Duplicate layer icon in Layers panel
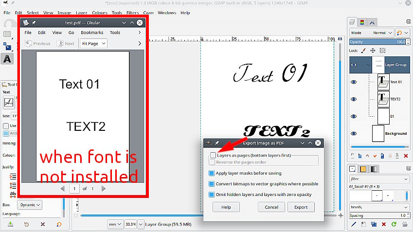 click(382, 156)
